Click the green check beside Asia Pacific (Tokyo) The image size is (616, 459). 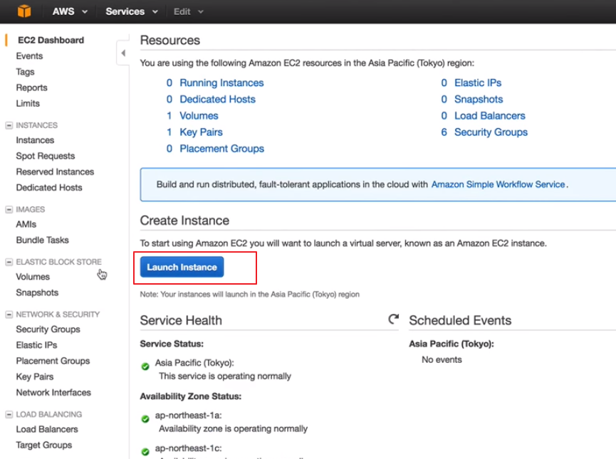coord(145,366)
